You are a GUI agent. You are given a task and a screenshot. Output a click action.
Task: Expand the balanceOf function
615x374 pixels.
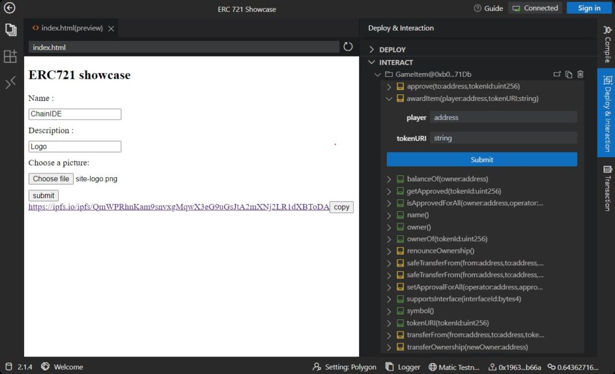[x=390, y=179]
